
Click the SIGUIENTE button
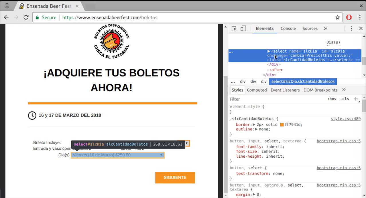point(175,177)
